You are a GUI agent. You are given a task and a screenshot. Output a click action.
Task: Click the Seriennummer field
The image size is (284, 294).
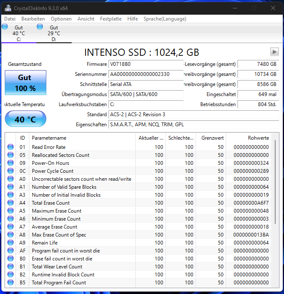[146, 74]
